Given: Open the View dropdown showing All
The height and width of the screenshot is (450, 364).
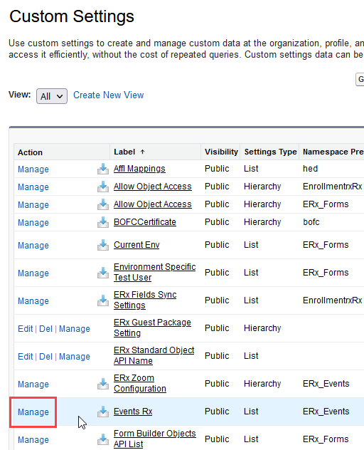Looking at the screenshot, I should pyautogui.click(x=52, y=96).
